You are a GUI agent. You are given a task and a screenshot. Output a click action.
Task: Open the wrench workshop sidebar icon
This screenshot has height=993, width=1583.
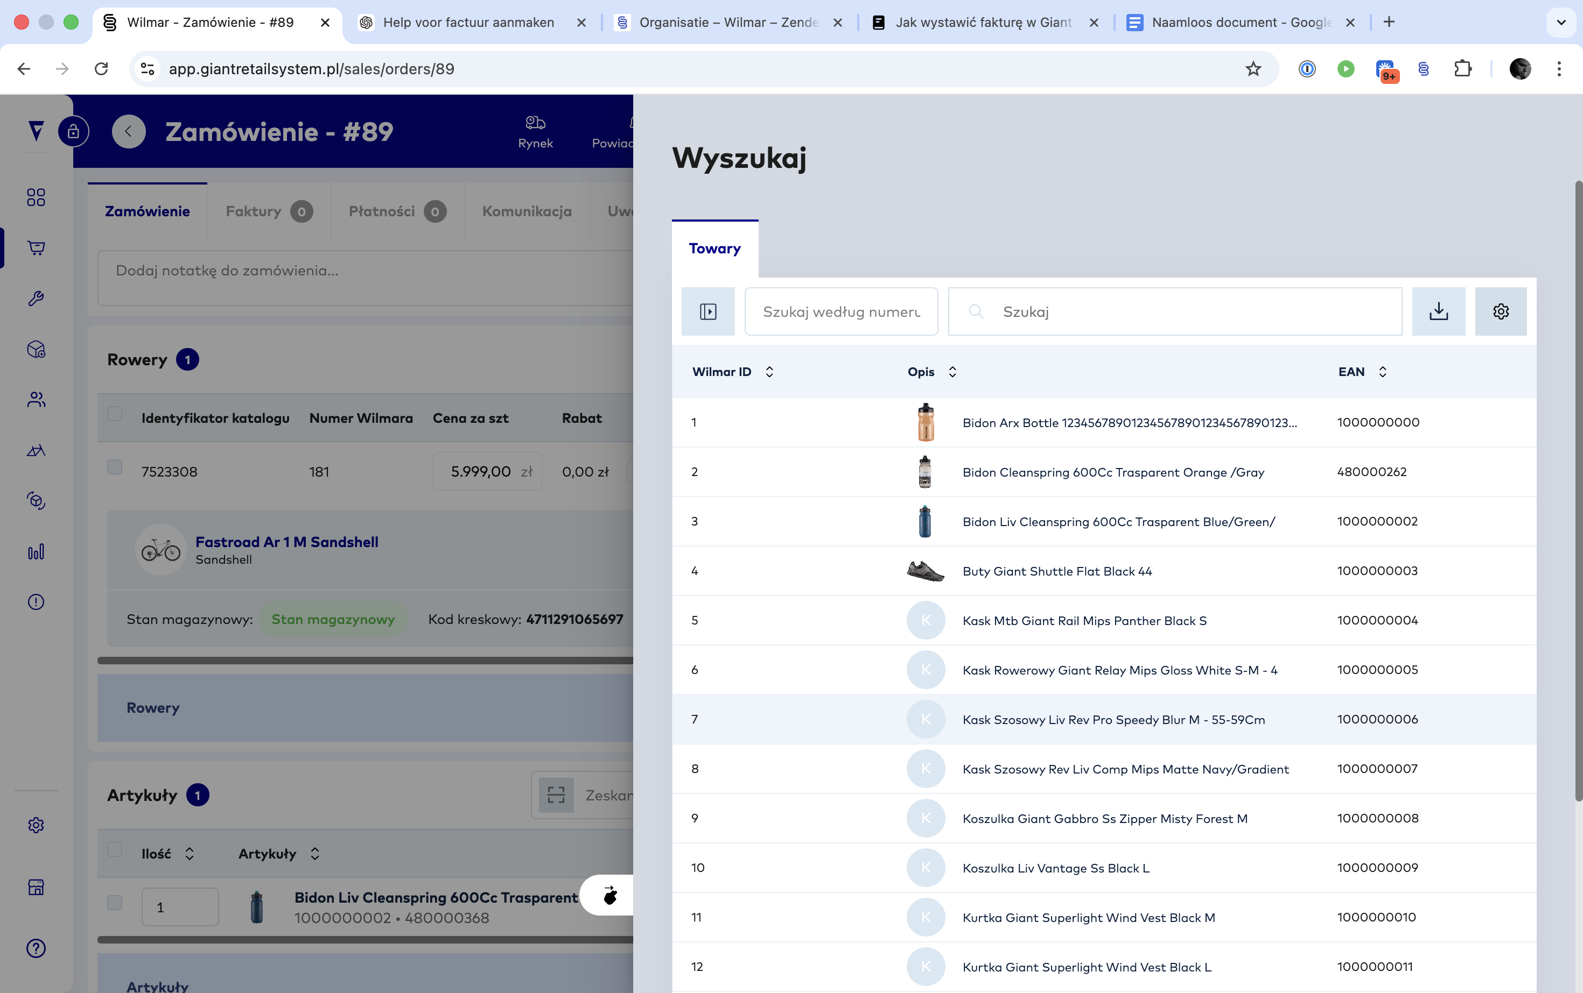(36, 298)
